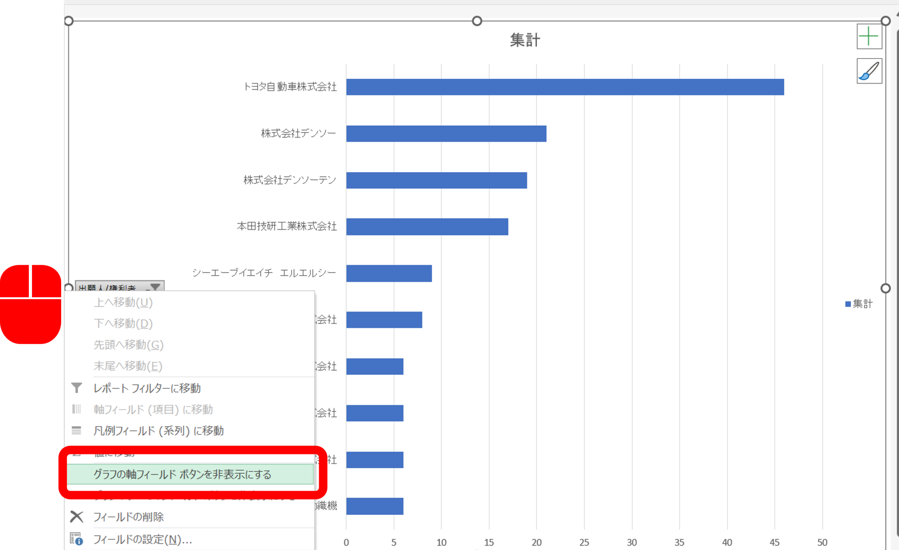Select the 株式会社デンソー data bar
This screenshot has width=899, height=550.
point(446,133)
